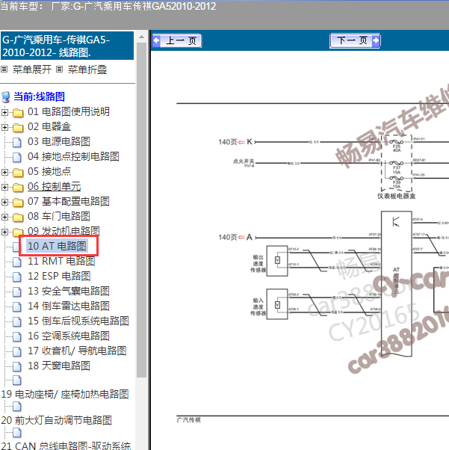This screenshot has height=450, width=449.
Task: Open 01 电路图使用说明 entry
Action: point(69,111)
